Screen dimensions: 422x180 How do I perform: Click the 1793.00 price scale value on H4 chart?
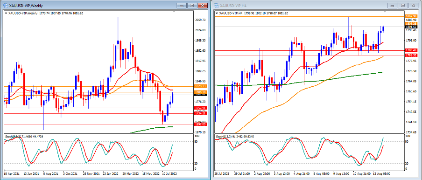[x=412, y=40]
